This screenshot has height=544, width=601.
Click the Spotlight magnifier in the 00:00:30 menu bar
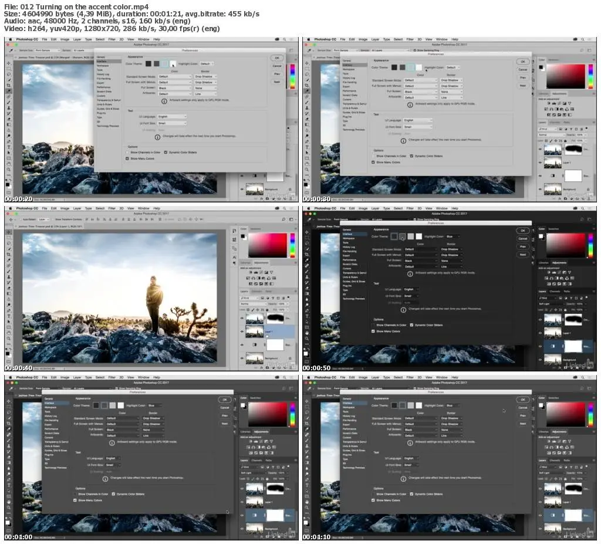click(x=583, y=39)
